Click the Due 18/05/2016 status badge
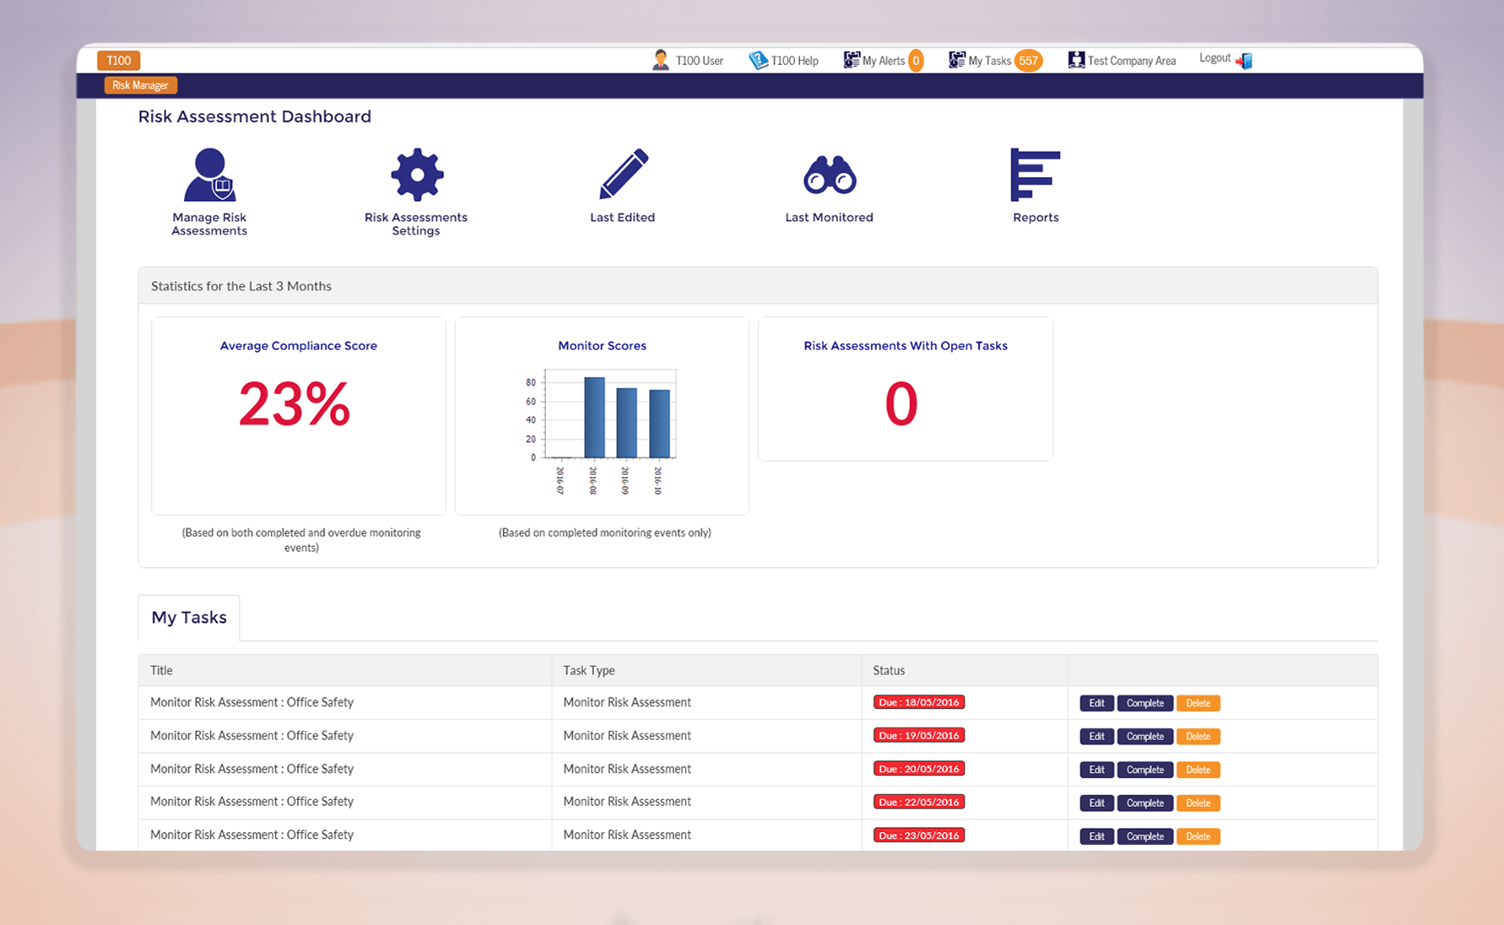 click(918, 701)
